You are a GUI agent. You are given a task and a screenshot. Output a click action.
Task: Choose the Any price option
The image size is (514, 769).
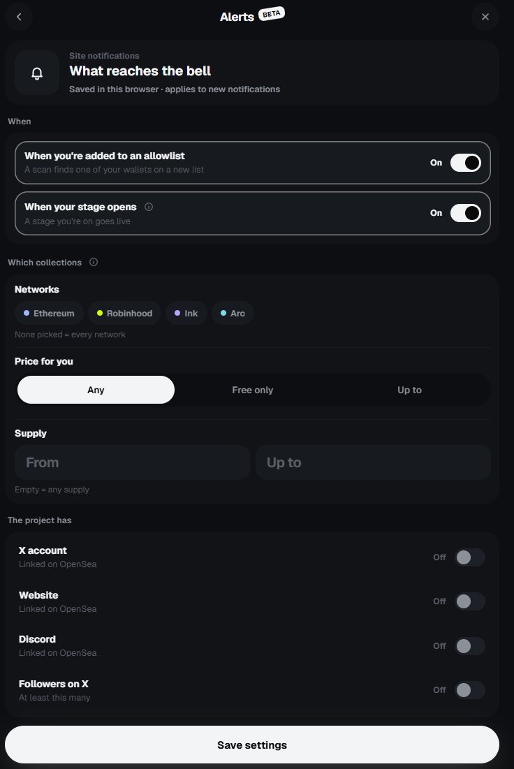click(96, 390)
